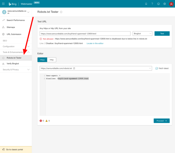
Task: Switch editor to Http
Action: [51, 60]
